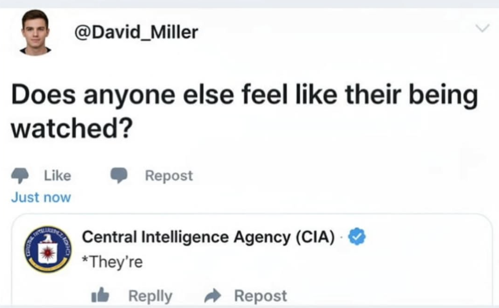Image resolution: width=499 pixels, height=308 pixels.
Task: Open the CIA seal profile picture
Action: click(48, 250)
